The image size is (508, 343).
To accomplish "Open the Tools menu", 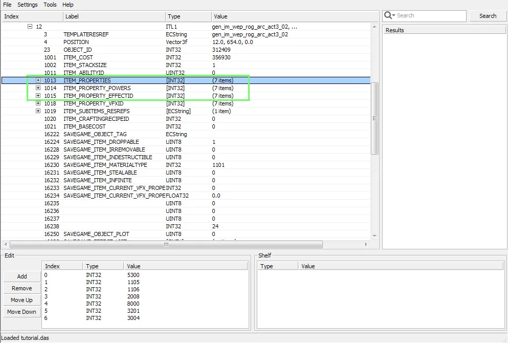I will [50, 5].
